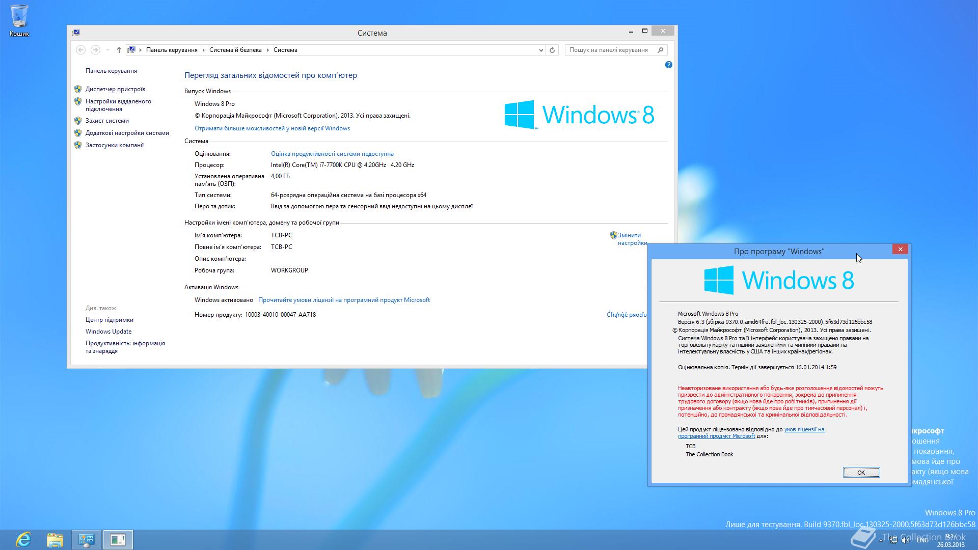Click shield icon beside 'Захист системи'
The width and height of the screenshot is (978, 550).
(78, 121)
